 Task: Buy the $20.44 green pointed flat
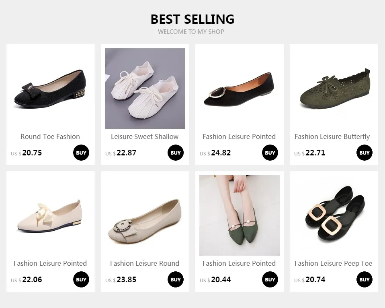pyautogui.click(x=270, y=280)
